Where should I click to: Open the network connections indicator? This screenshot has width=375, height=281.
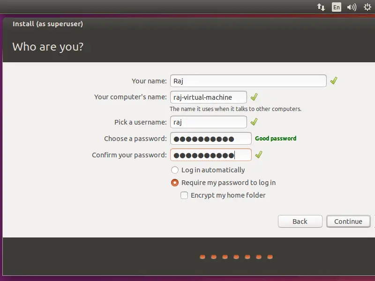(x=321, y=7)
